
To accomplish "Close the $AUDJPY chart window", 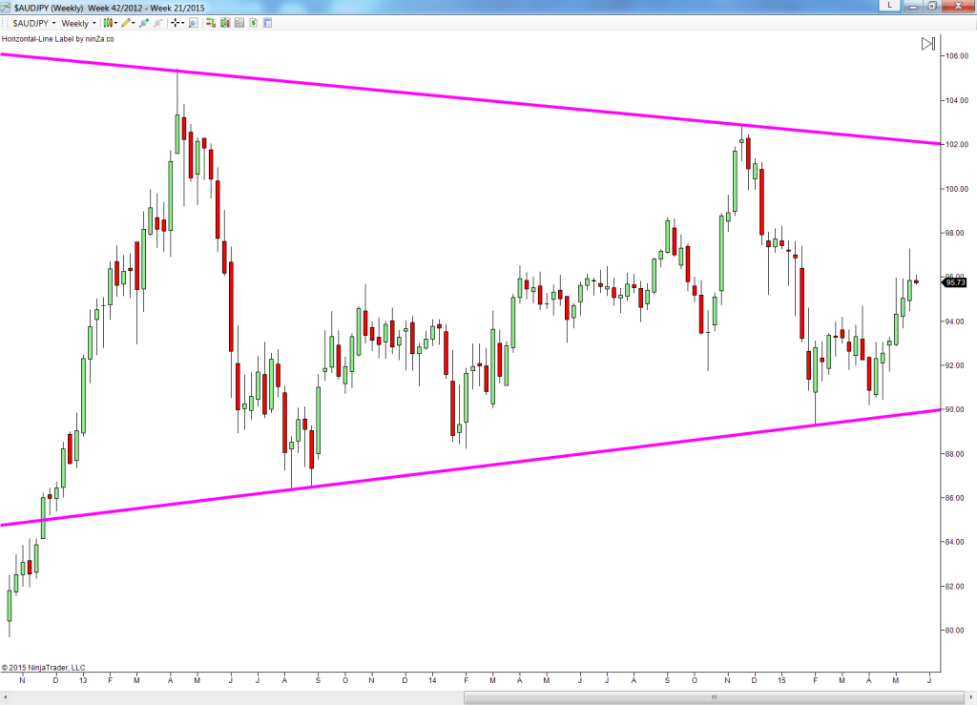I will [x=960, y=6].
